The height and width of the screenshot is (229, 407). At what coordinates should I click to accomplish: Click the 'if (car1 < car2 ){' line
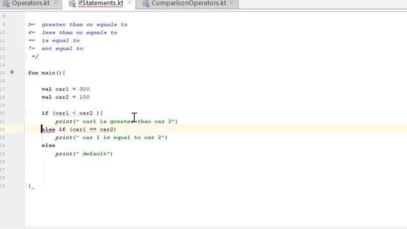72,113
